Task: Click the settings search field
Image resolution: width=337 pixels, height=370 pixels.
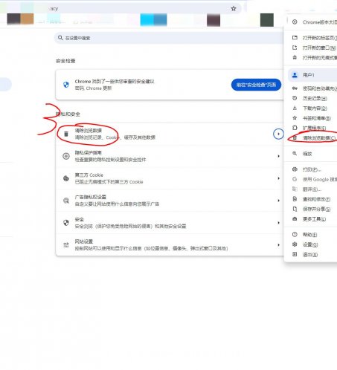Action: point(170,38)
